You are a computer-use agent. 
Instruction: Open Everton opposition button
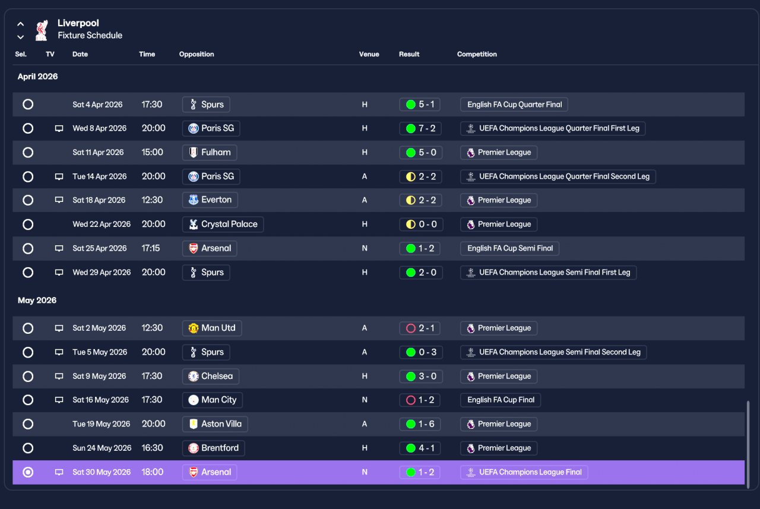[x=210, y=200]
